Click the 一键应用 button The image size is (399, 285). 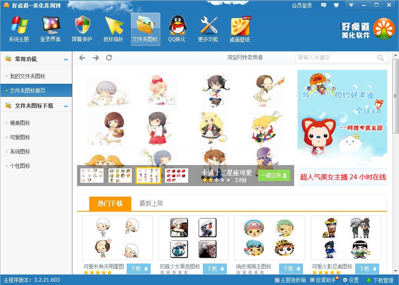tap(274, 176)
